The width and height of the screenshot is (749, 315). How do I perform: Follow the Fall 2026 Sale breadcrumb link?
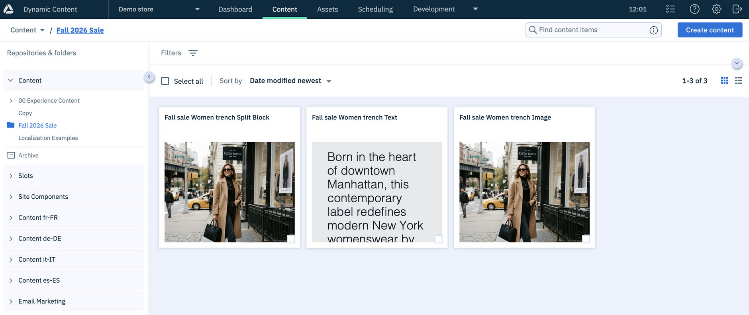[x=80, y=30]
